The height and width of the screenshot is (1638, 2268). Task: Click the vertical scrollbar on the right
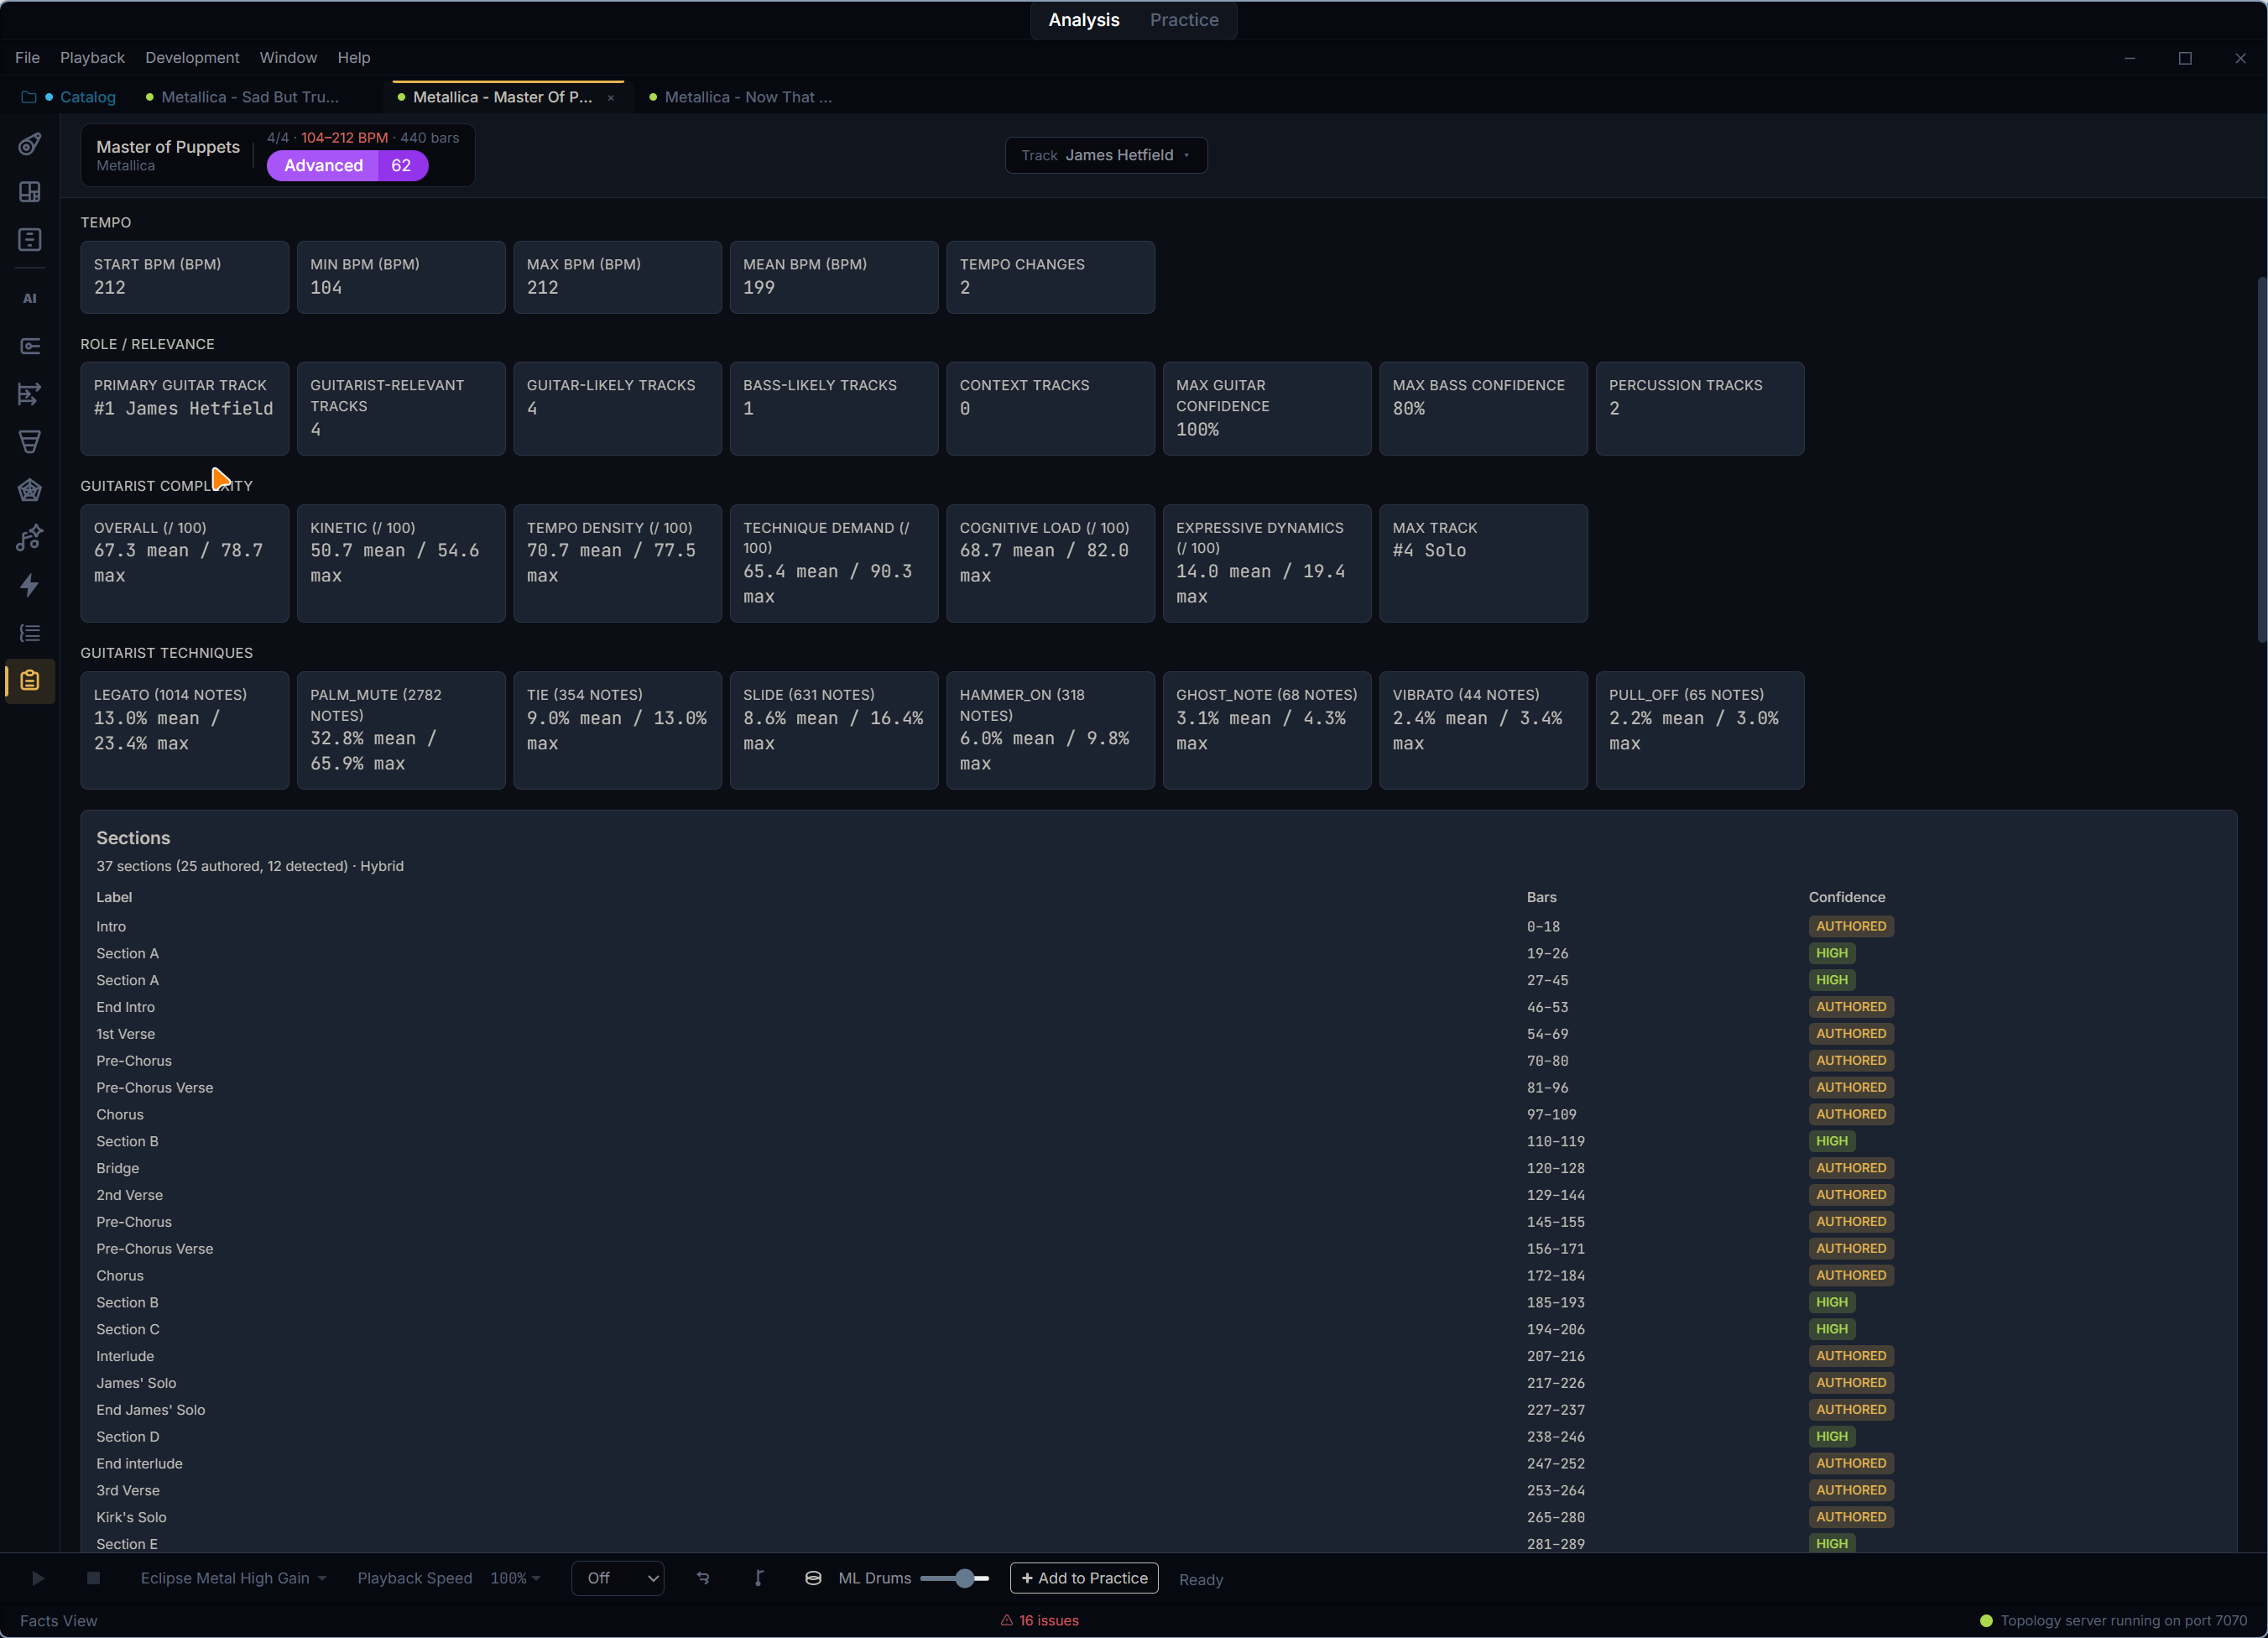coord(2261,459)
